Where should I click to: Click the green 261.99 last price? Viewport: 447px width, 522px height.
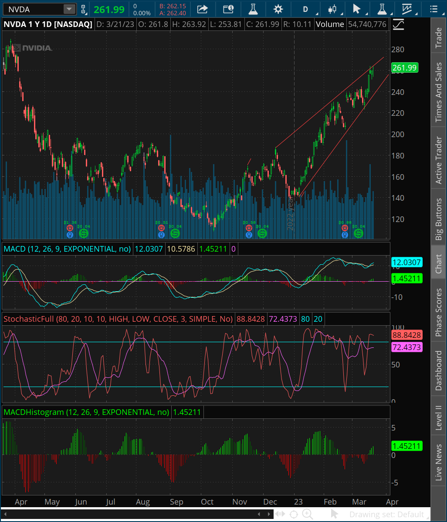[109, 10]
